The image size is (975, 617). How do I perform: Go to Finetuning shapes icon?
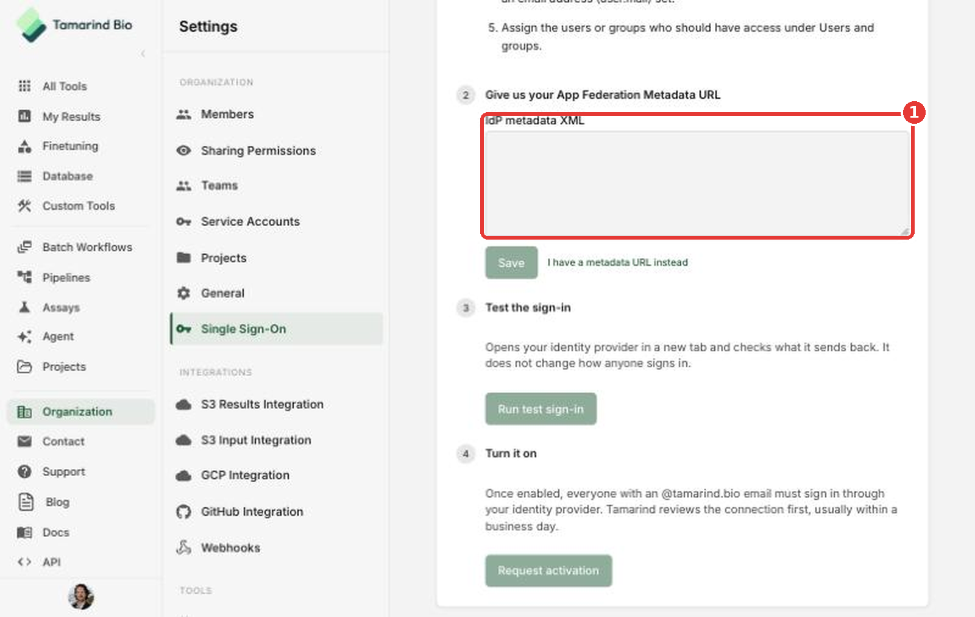[x=24, y=146]
